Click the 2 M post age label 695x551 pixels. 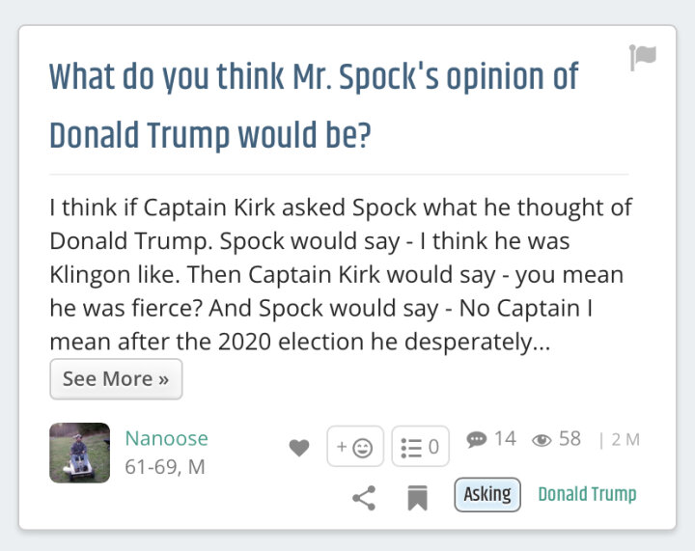tap(625, 440)
